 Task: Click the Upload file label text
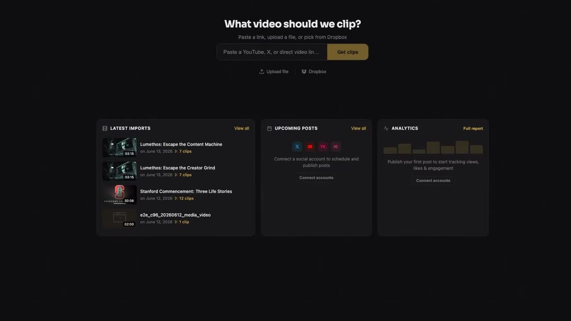coord(277,71)
